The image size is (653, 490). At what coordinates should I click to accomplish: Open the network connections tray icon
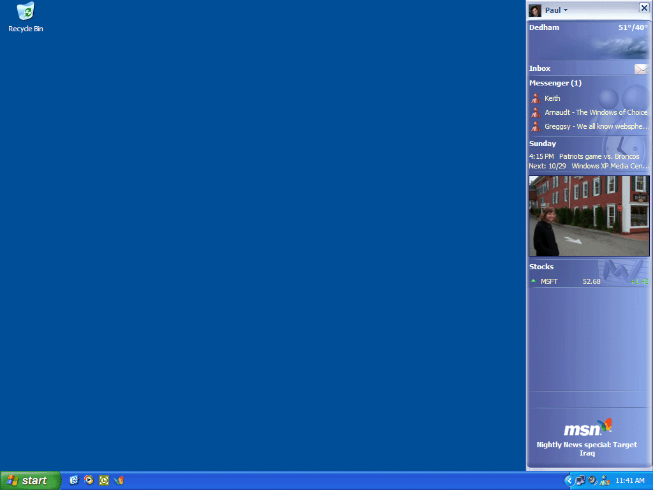coord(580,480)
